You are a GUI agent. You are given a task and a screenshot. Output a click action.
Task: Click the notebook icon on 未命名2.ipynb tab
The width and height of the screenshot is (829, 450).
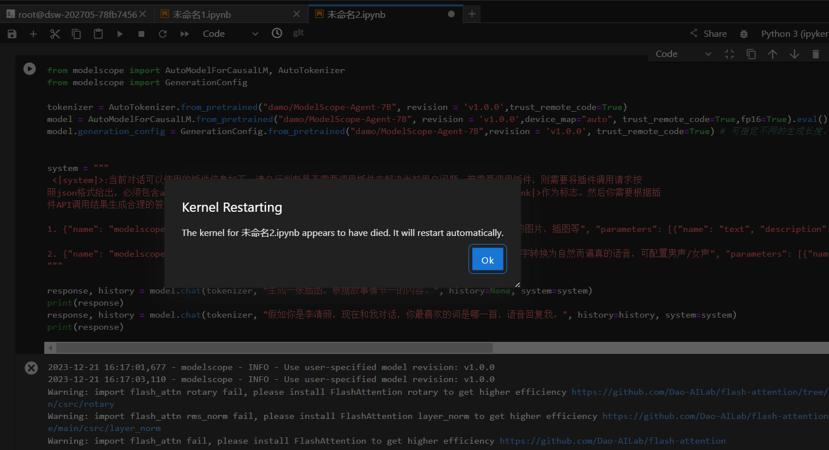(319, 14)
